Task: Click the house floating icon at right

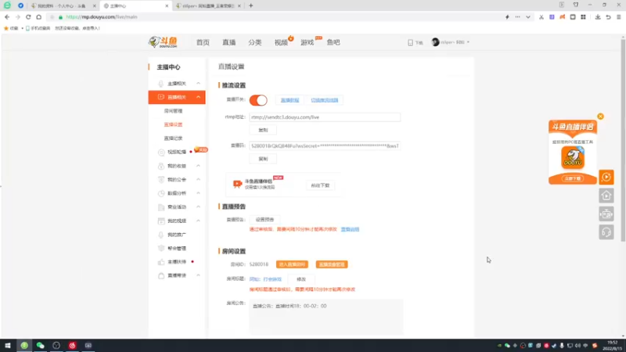Action: (606, 196)
